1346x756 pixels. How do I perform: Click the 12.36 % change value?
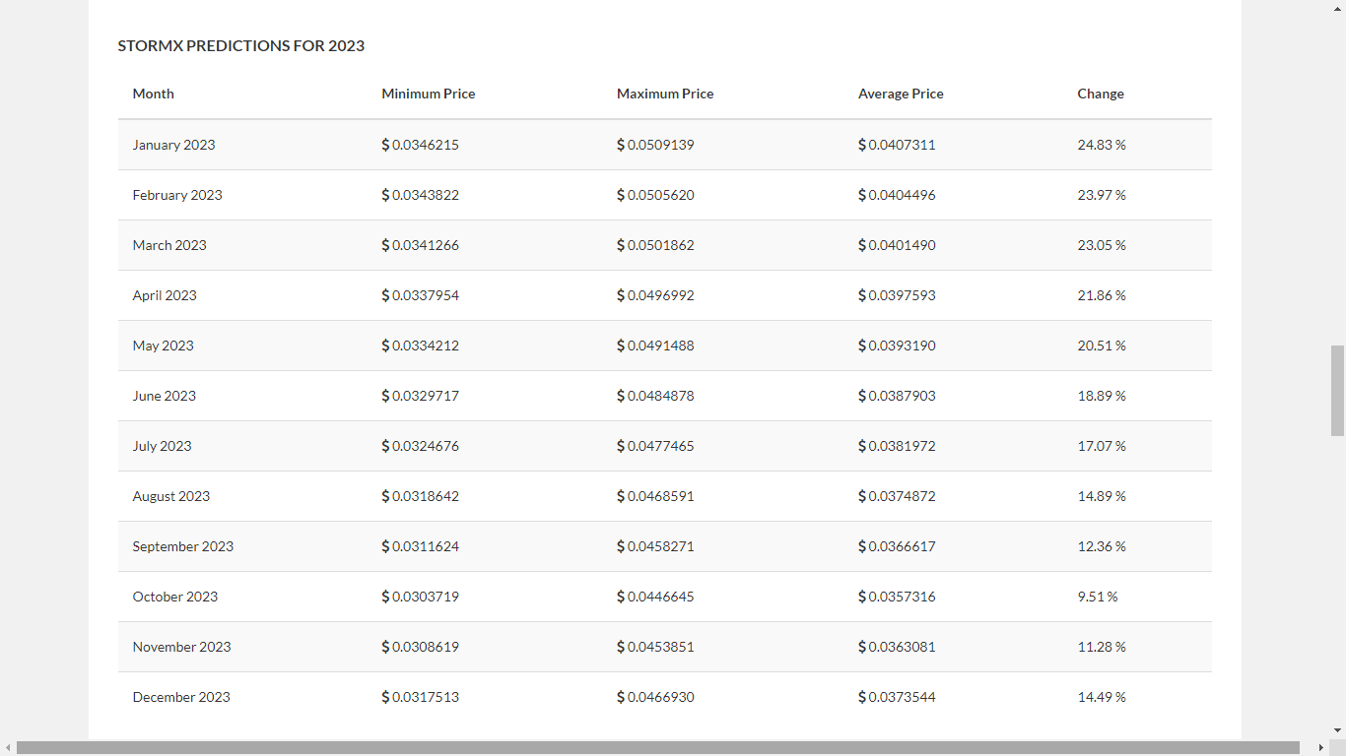(1102, 546)
